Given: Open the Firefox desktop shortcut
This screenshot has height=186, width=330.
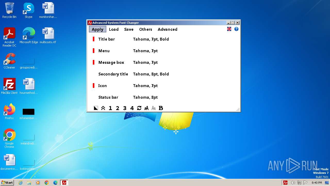Looking at the screenshot, I should pyautogui.click(x=9, y=112).
